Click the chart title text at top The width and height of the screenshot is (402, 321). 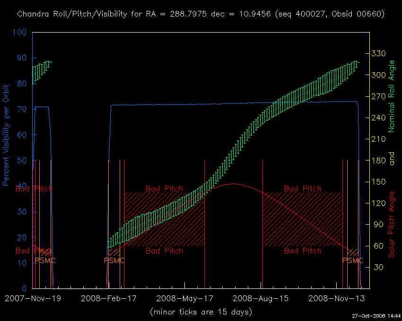[201, 14]
